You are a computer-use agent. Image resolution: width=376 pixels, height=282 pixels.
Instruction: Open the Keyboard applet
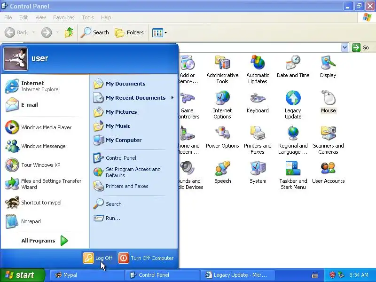click(258, 102)
